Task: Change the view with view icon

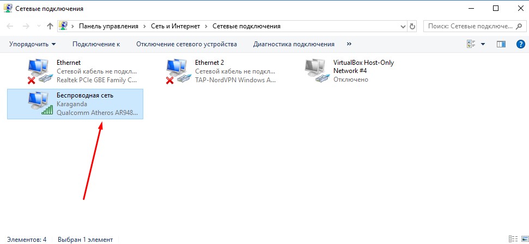Action: [x=471, y=44]
